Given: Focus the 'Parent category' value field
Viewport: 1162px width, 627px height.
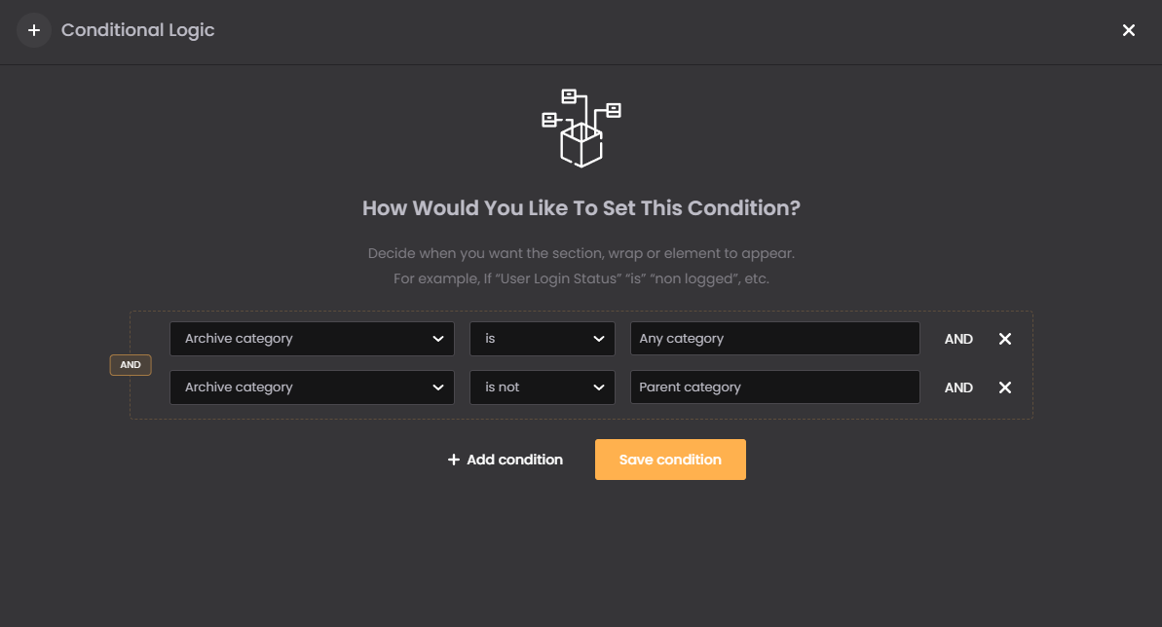Looking at the screenshot, I should click(x=774, y=387).
